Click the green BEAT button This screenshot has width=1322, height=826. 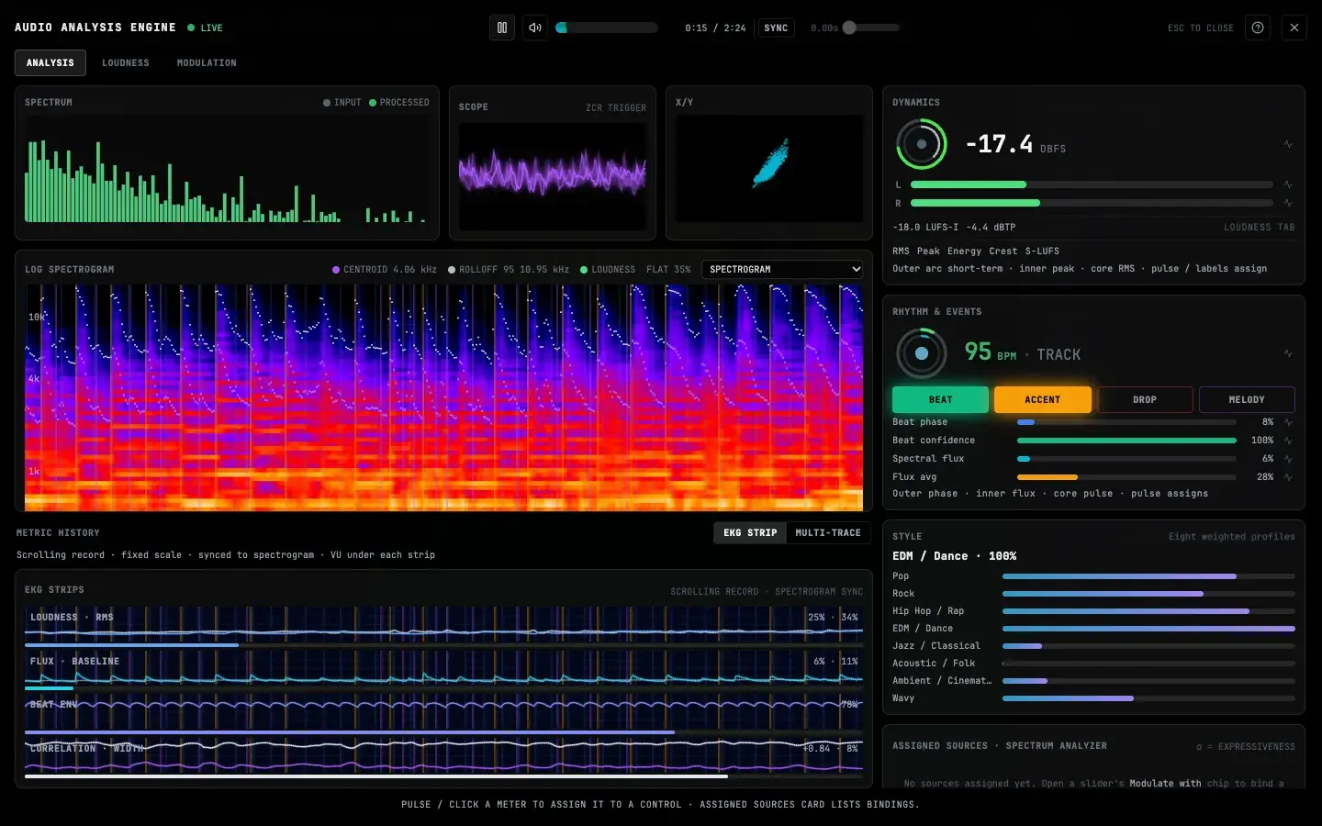point(940,399)
